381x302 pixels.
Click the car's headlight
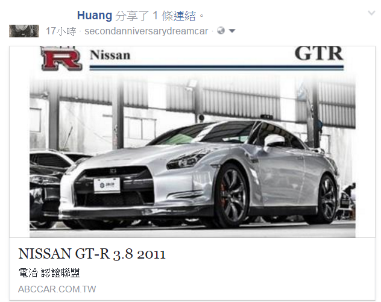coord(188,159)
